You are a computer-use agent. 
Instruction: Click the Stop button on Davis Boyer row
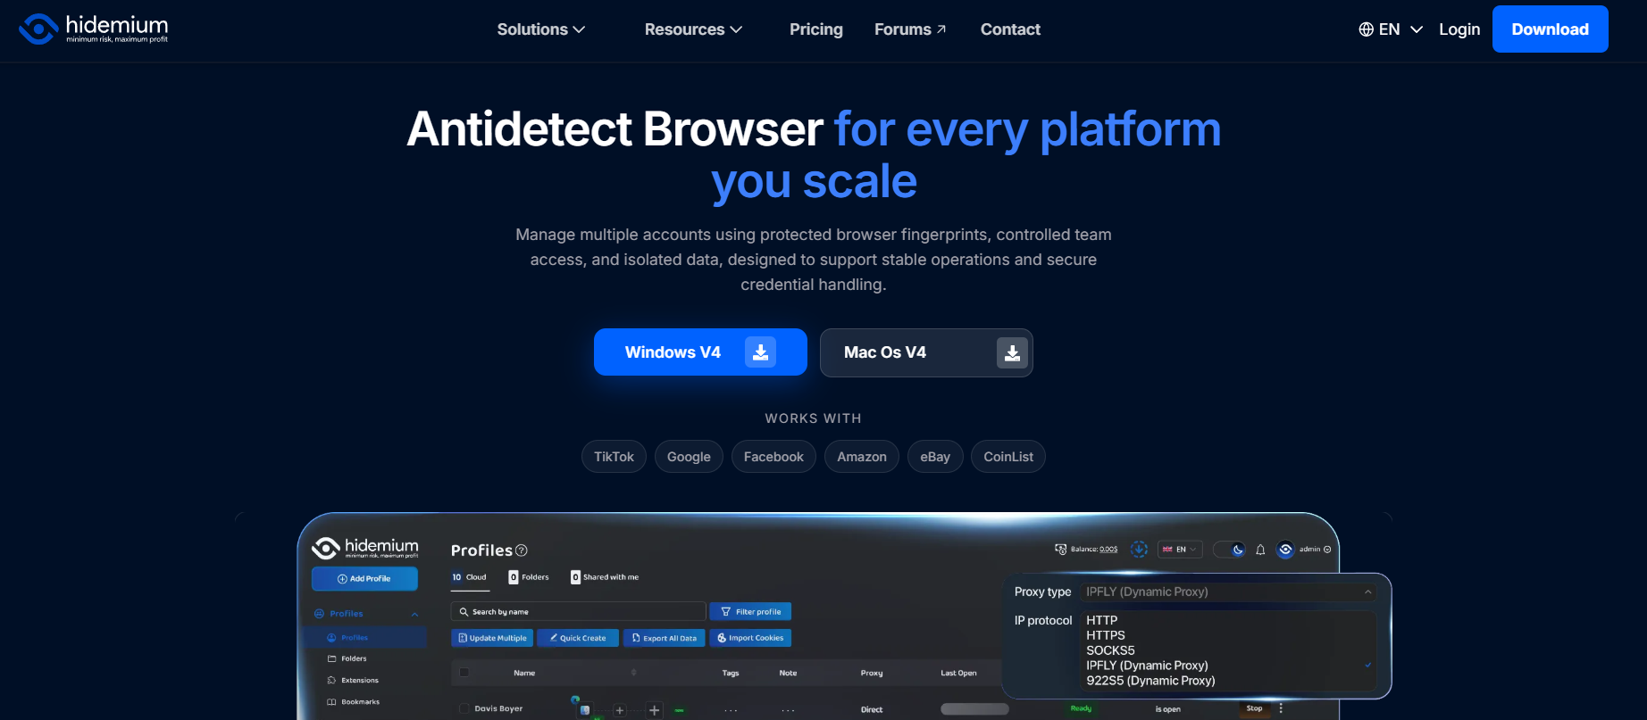point(1254,708)
